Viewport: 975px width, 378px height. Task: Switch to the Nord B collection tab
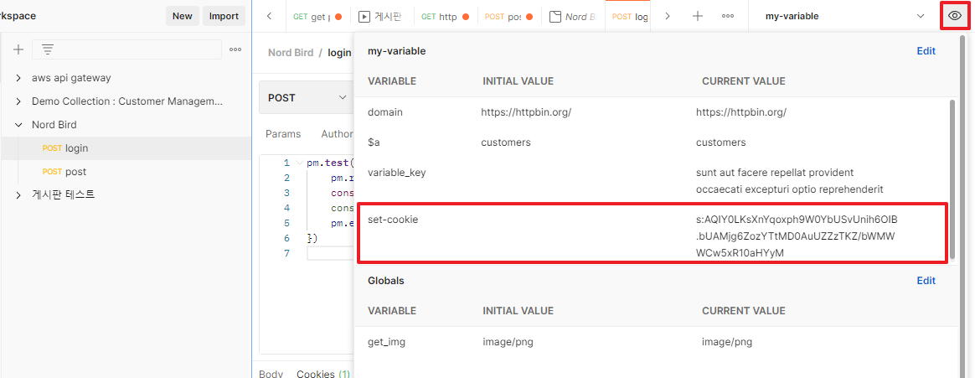573,17
